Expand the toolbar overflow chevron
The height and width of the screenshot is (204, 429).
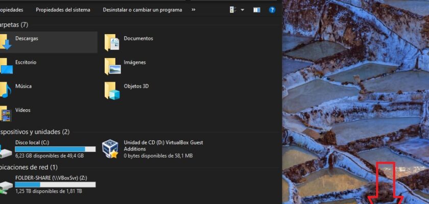(x=193, y=10)
